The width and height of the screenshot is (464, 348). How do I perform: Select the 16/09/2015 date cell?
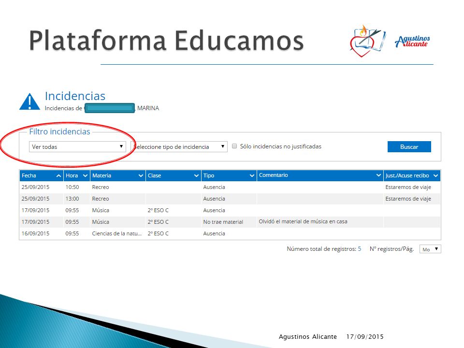click(35, 233)
